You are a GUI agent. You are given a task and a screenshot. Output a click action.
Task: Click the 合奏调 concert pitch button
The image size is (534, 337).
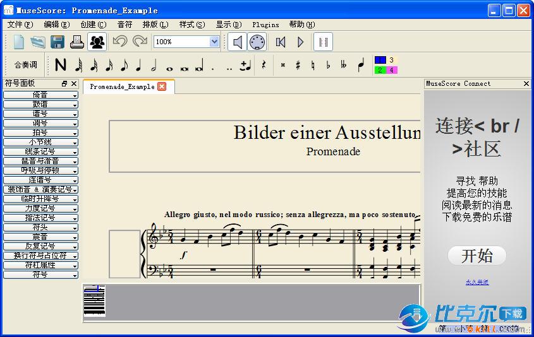26,64
